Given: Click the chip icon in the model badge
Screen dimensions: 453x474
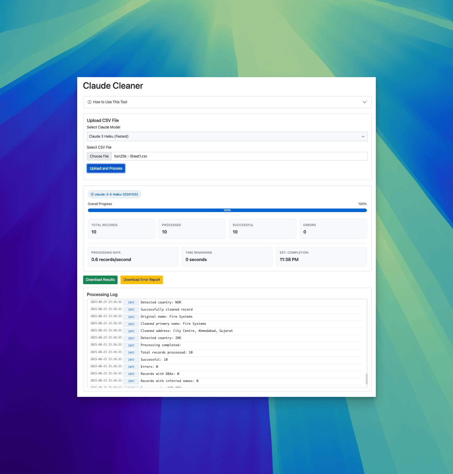Looking at the screenshot, I should tap(92, 194).
